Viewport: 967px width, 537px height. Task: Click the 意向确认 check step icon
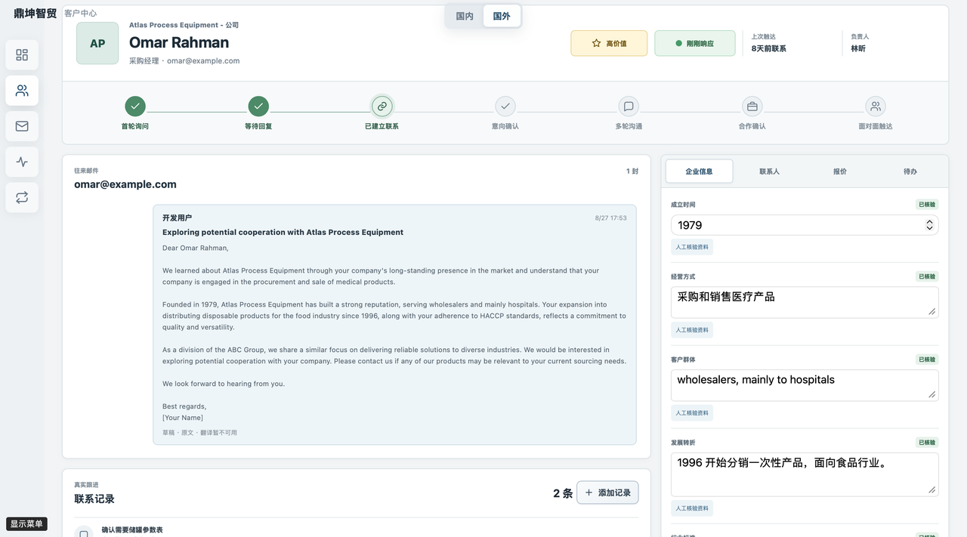(x=505, y=106)
